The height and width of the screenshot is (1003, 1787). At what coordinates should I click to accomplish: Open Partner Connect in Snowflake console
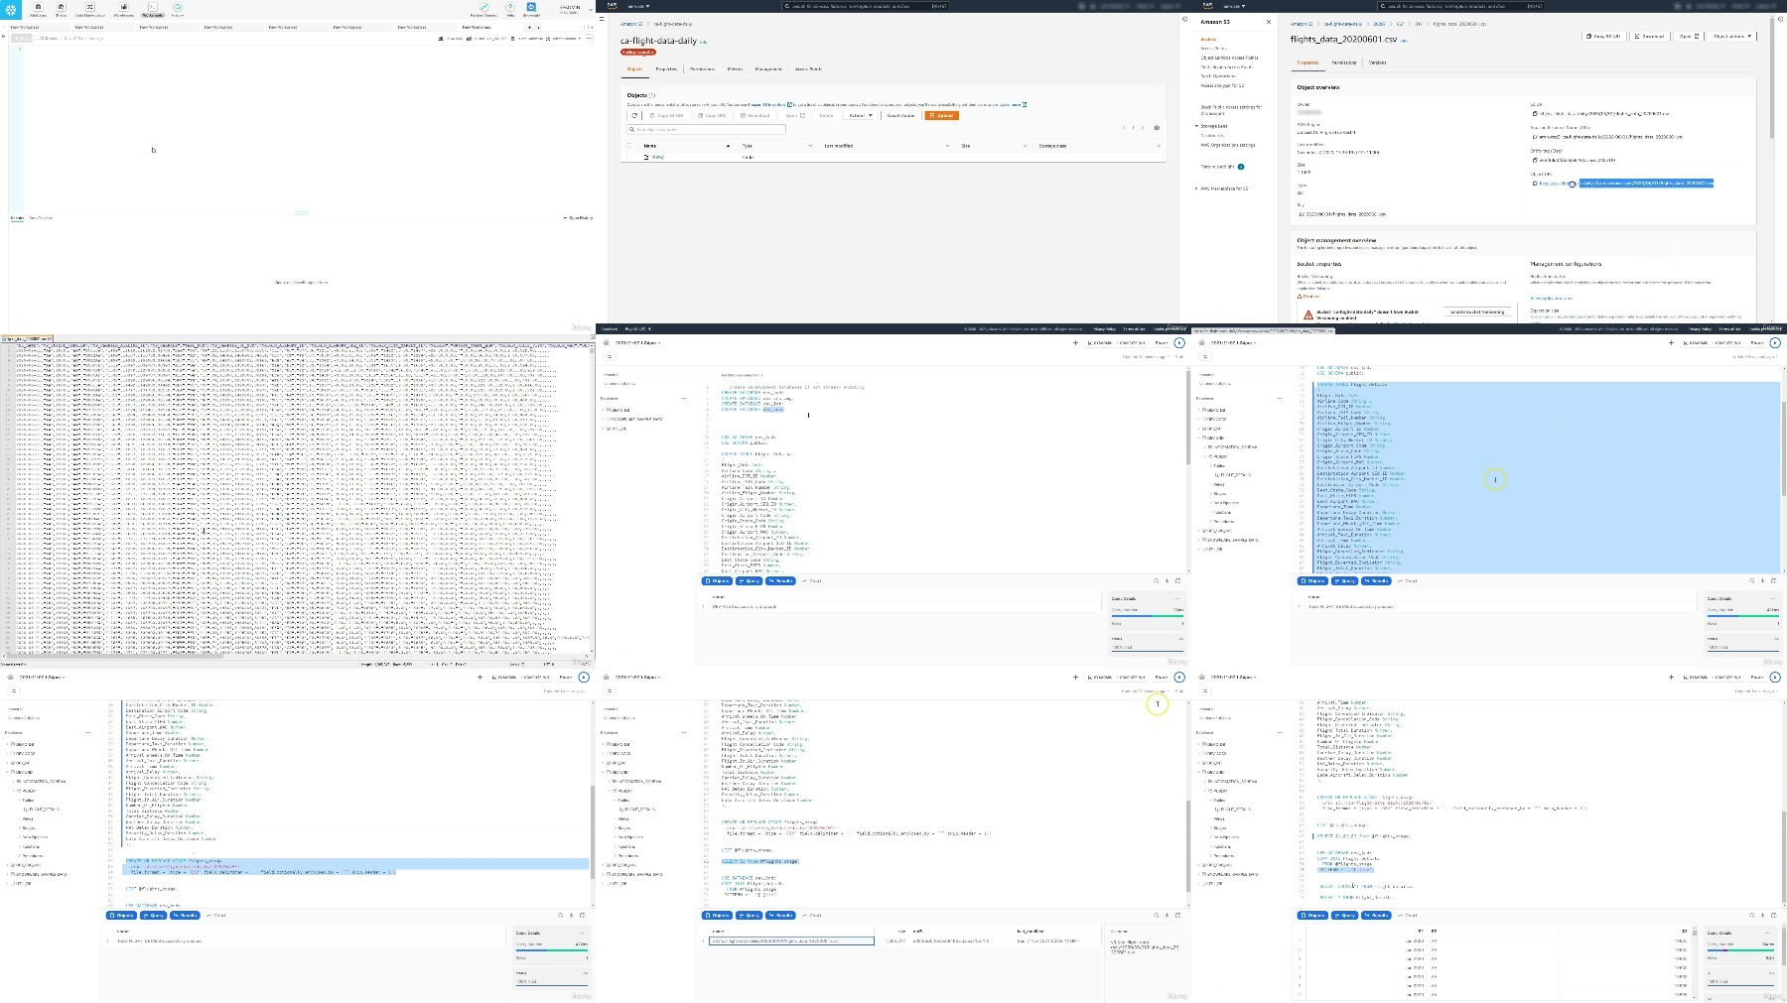(x=483, y=10)
